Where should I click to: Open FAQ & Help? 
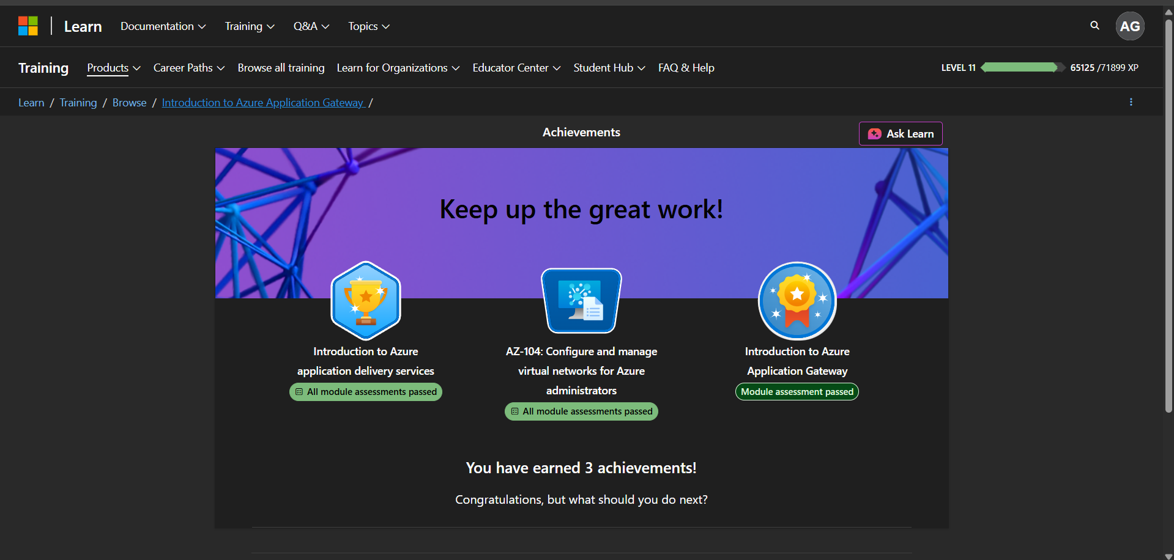(x=686, y=68)
